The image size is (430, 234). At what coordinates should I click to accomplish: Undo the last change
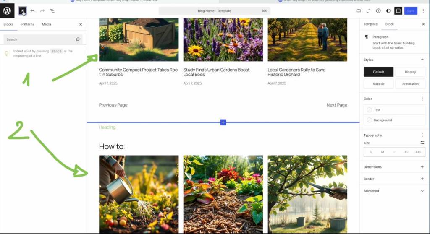coord(32,10)
